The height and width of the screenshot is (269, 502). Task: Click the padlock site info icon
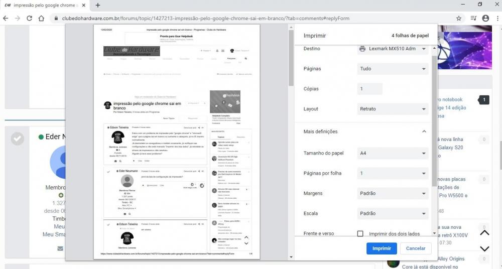[56, 18]
